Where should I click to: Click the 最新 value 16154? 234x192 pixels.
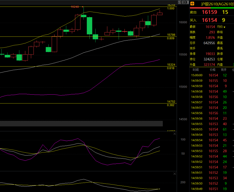(210, 27)
